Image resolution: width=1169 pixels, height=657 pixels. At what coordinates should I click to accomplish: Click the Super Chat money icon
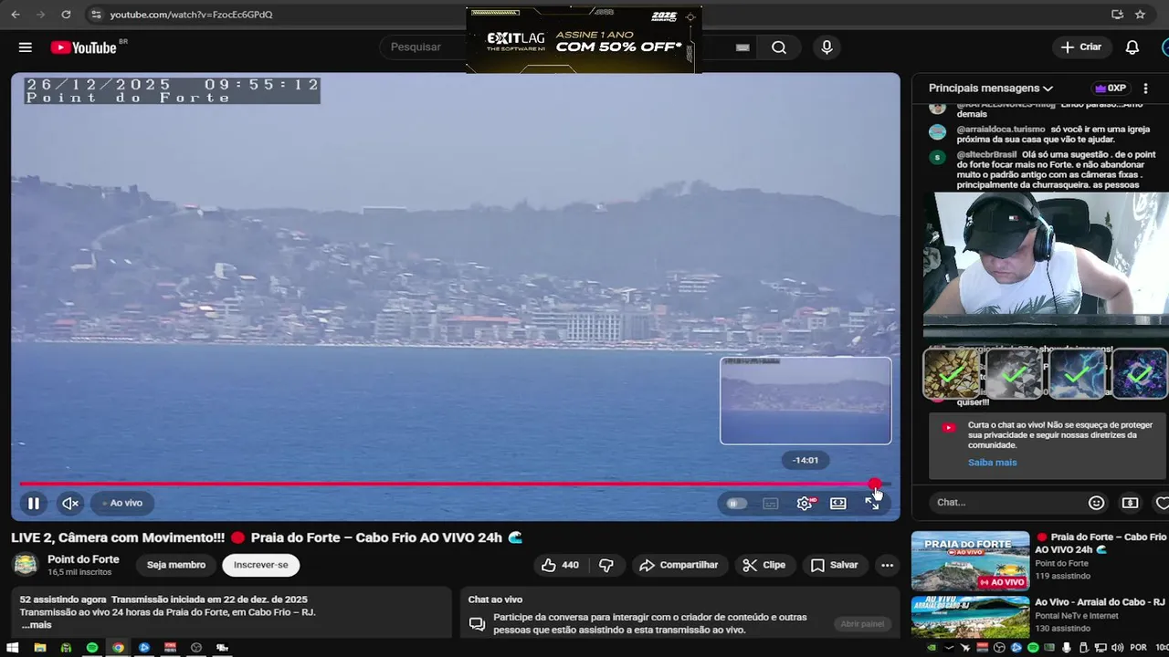pyautogui.click(x=1130, y=502)
